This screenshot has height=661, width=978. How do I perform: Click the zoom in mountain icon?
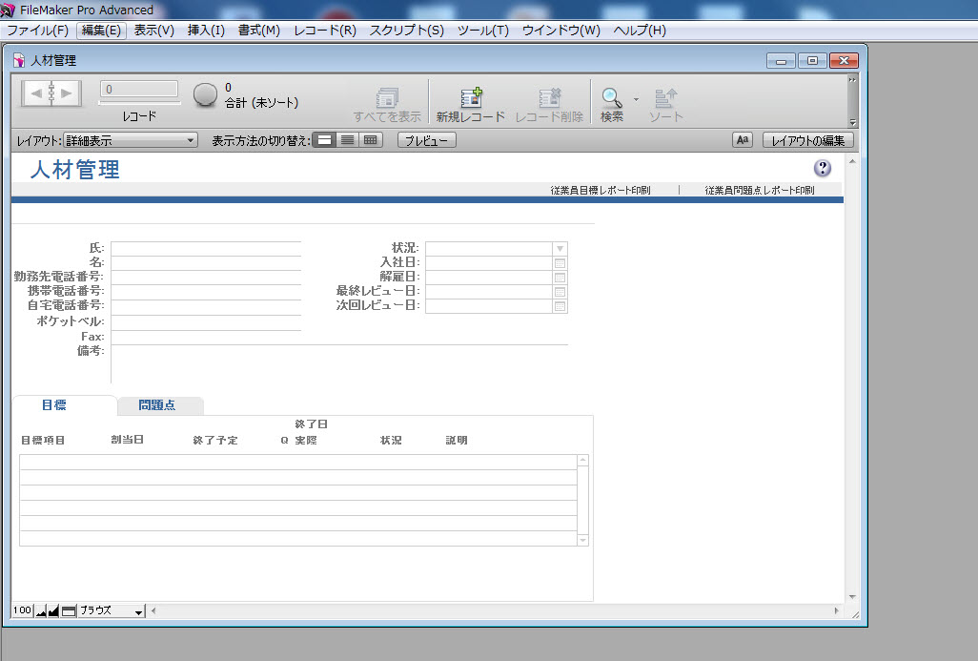[53, 611]
